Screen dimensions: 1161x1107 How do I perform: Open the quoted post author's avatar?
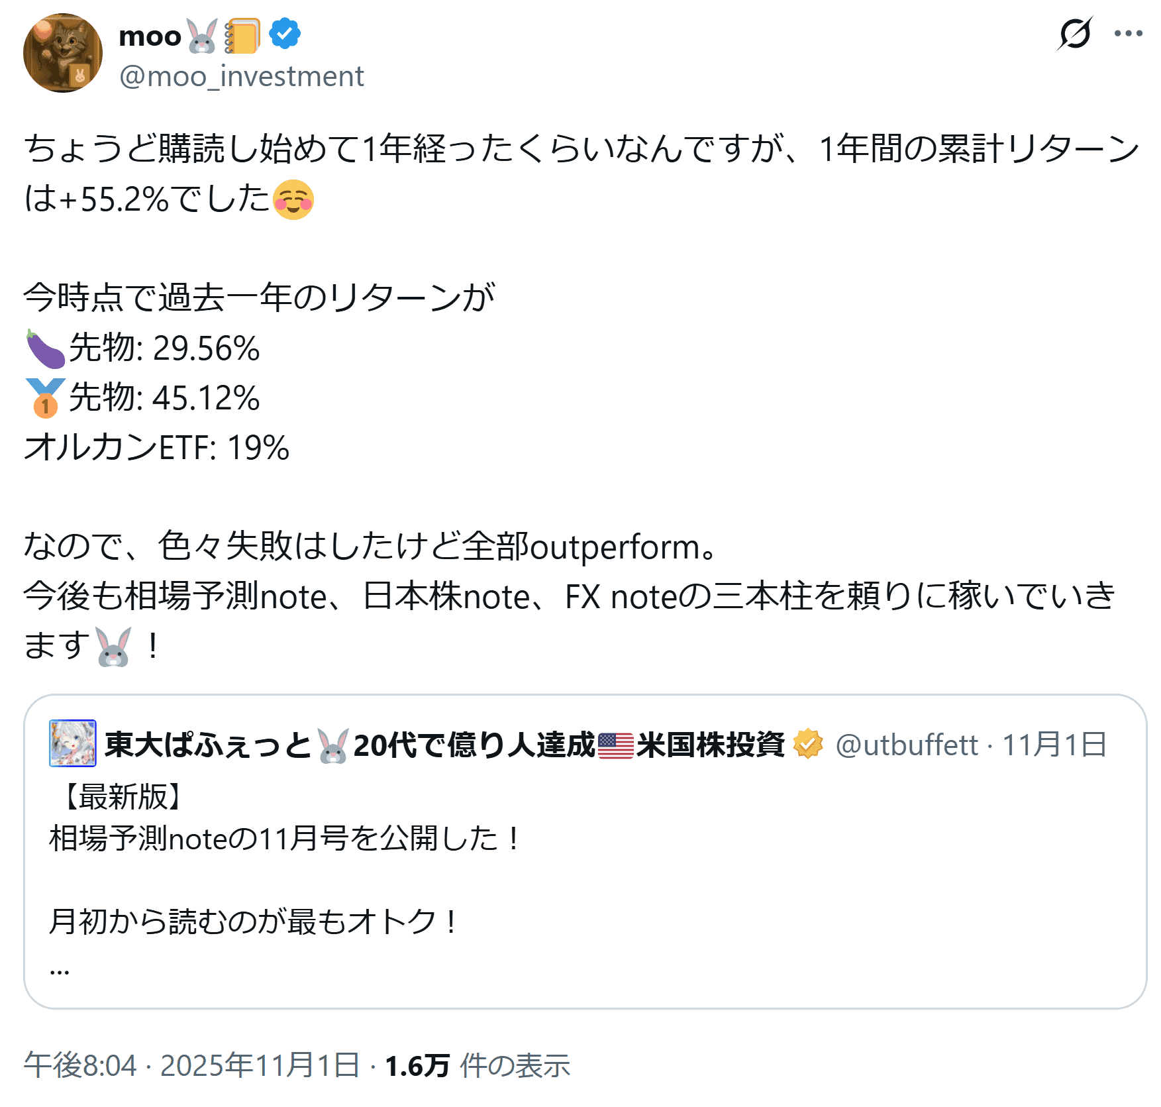[73, 743]
